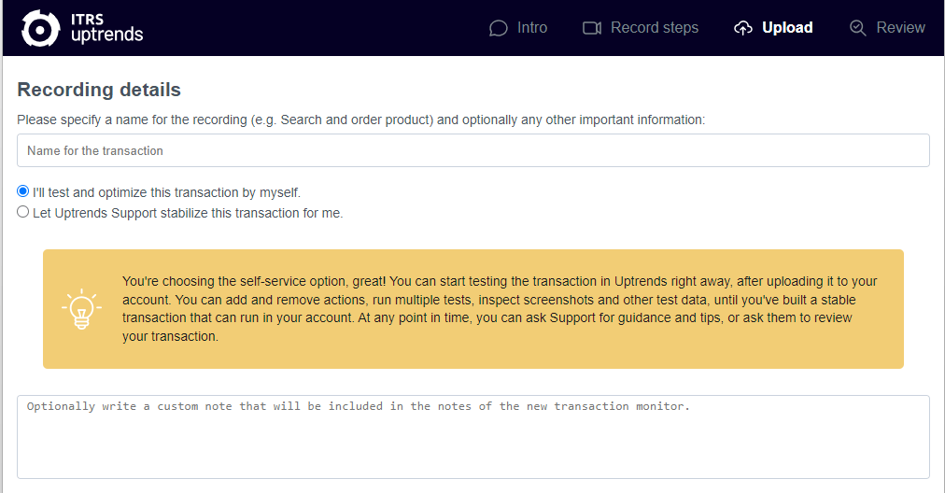The image size is (945, 493).
Task: Click into the custom note text area
Action: [473, 437]
